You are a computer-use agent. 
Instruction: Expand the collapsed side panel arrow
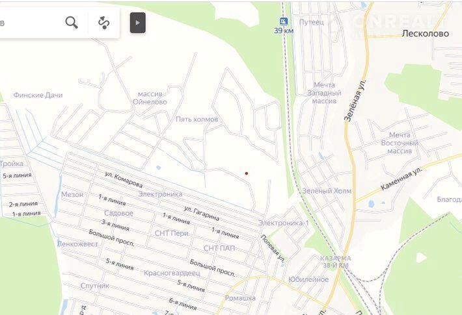[x=137, y=23]
